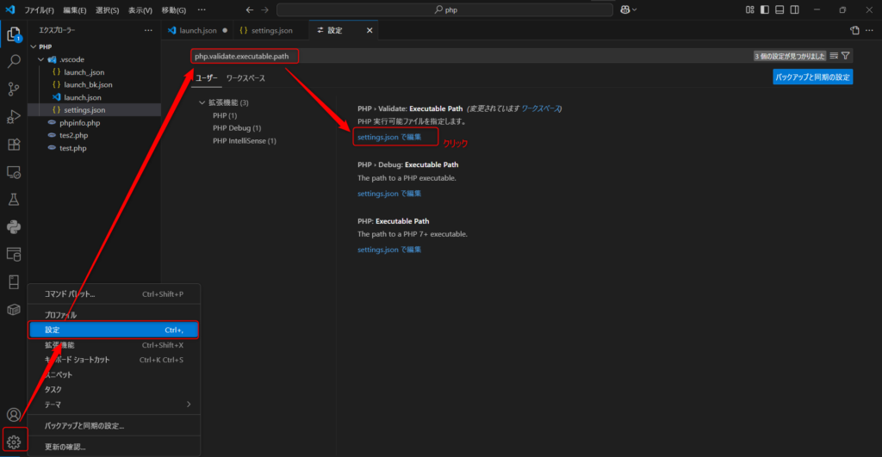Click the title bar php search box
The image size is (882, 457).
point(444,9)
